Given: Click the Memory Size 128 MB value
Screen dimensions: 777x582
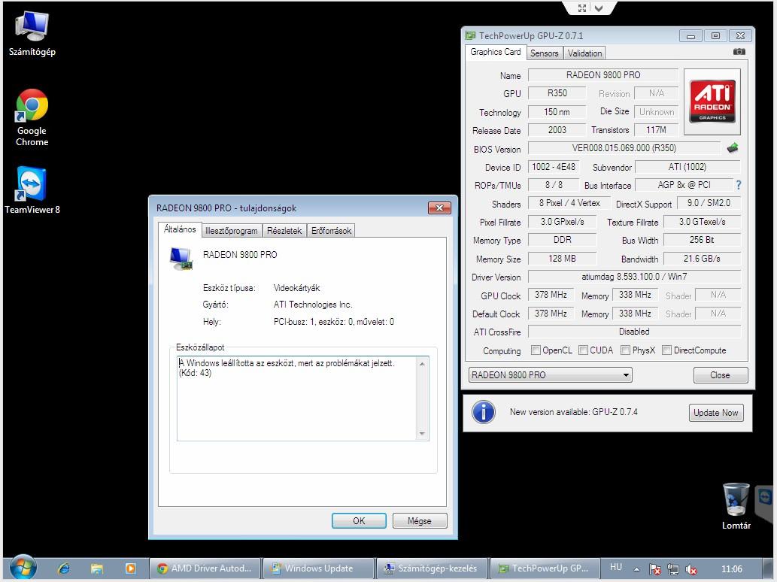Looking at the screenshot, I should click(562, 259).
